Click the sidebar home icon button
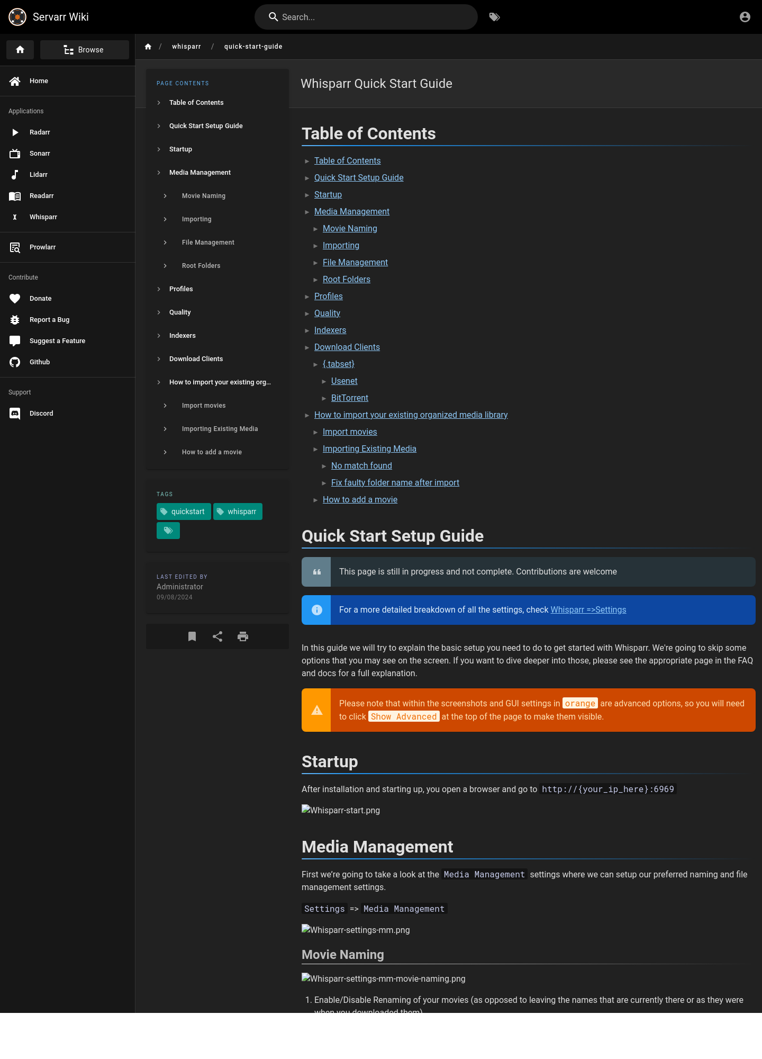762x1059 pixels. tap(20, 50)
